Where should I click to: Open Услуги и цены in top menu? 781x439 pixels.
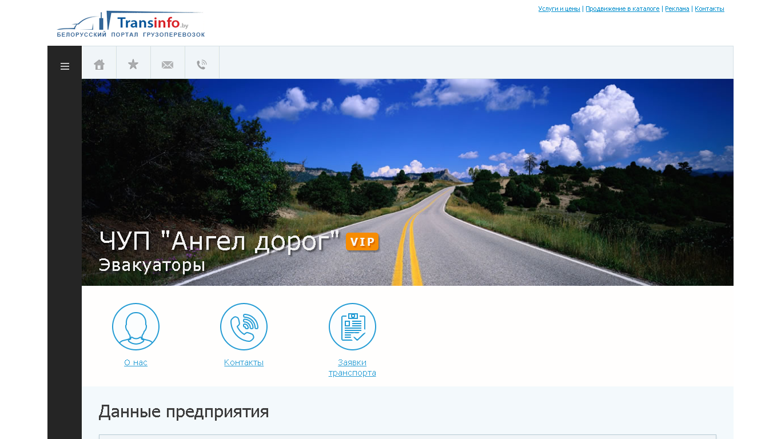pos(559,9)
